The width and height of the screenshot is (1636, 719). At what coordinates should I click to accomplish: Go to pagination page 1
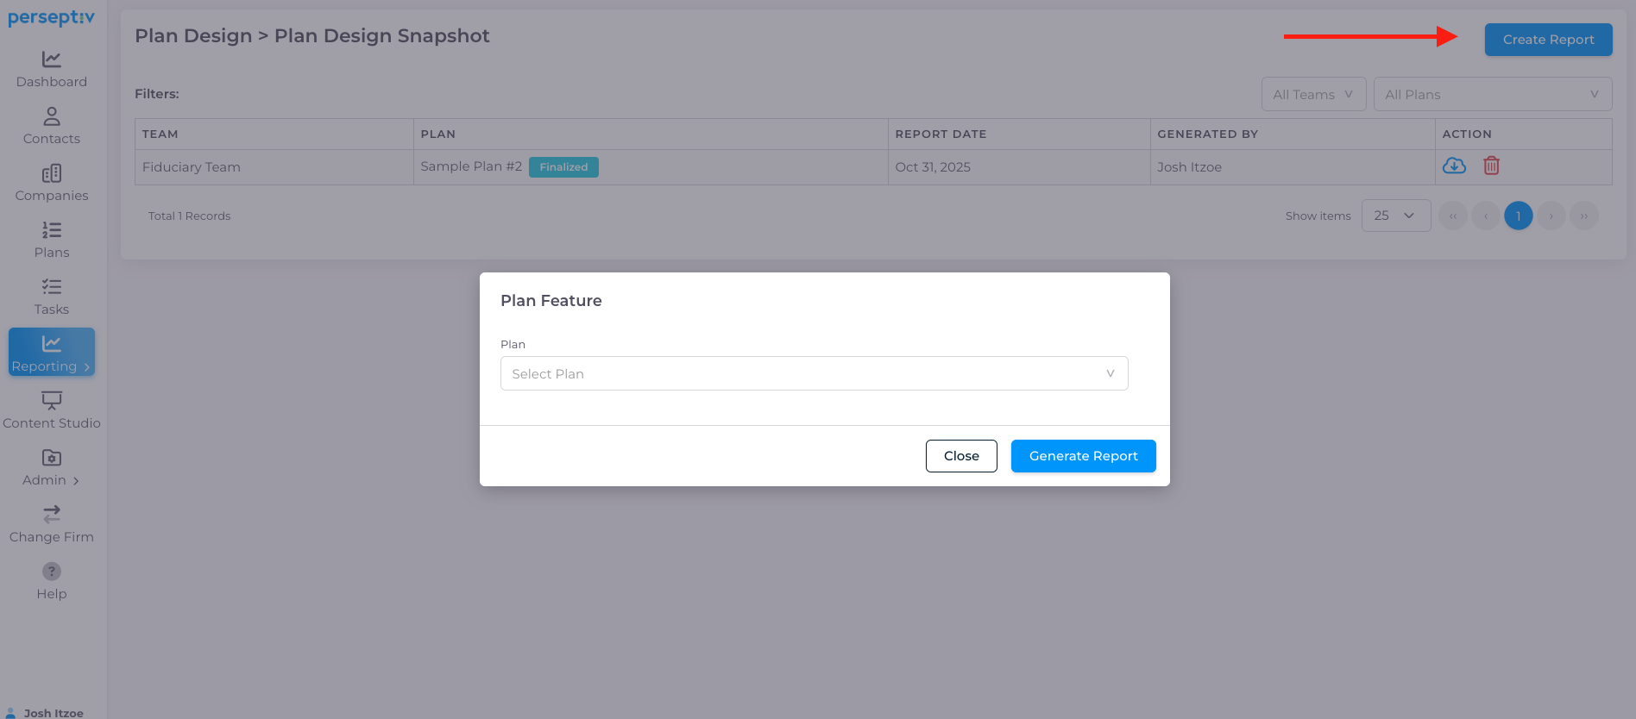tap(1519, 216)
